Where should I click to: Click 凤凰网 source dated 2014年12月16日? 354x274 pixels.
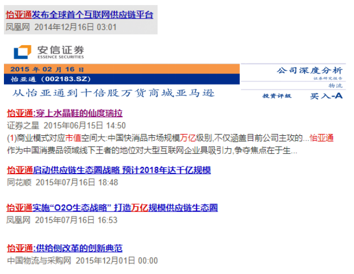17,26
